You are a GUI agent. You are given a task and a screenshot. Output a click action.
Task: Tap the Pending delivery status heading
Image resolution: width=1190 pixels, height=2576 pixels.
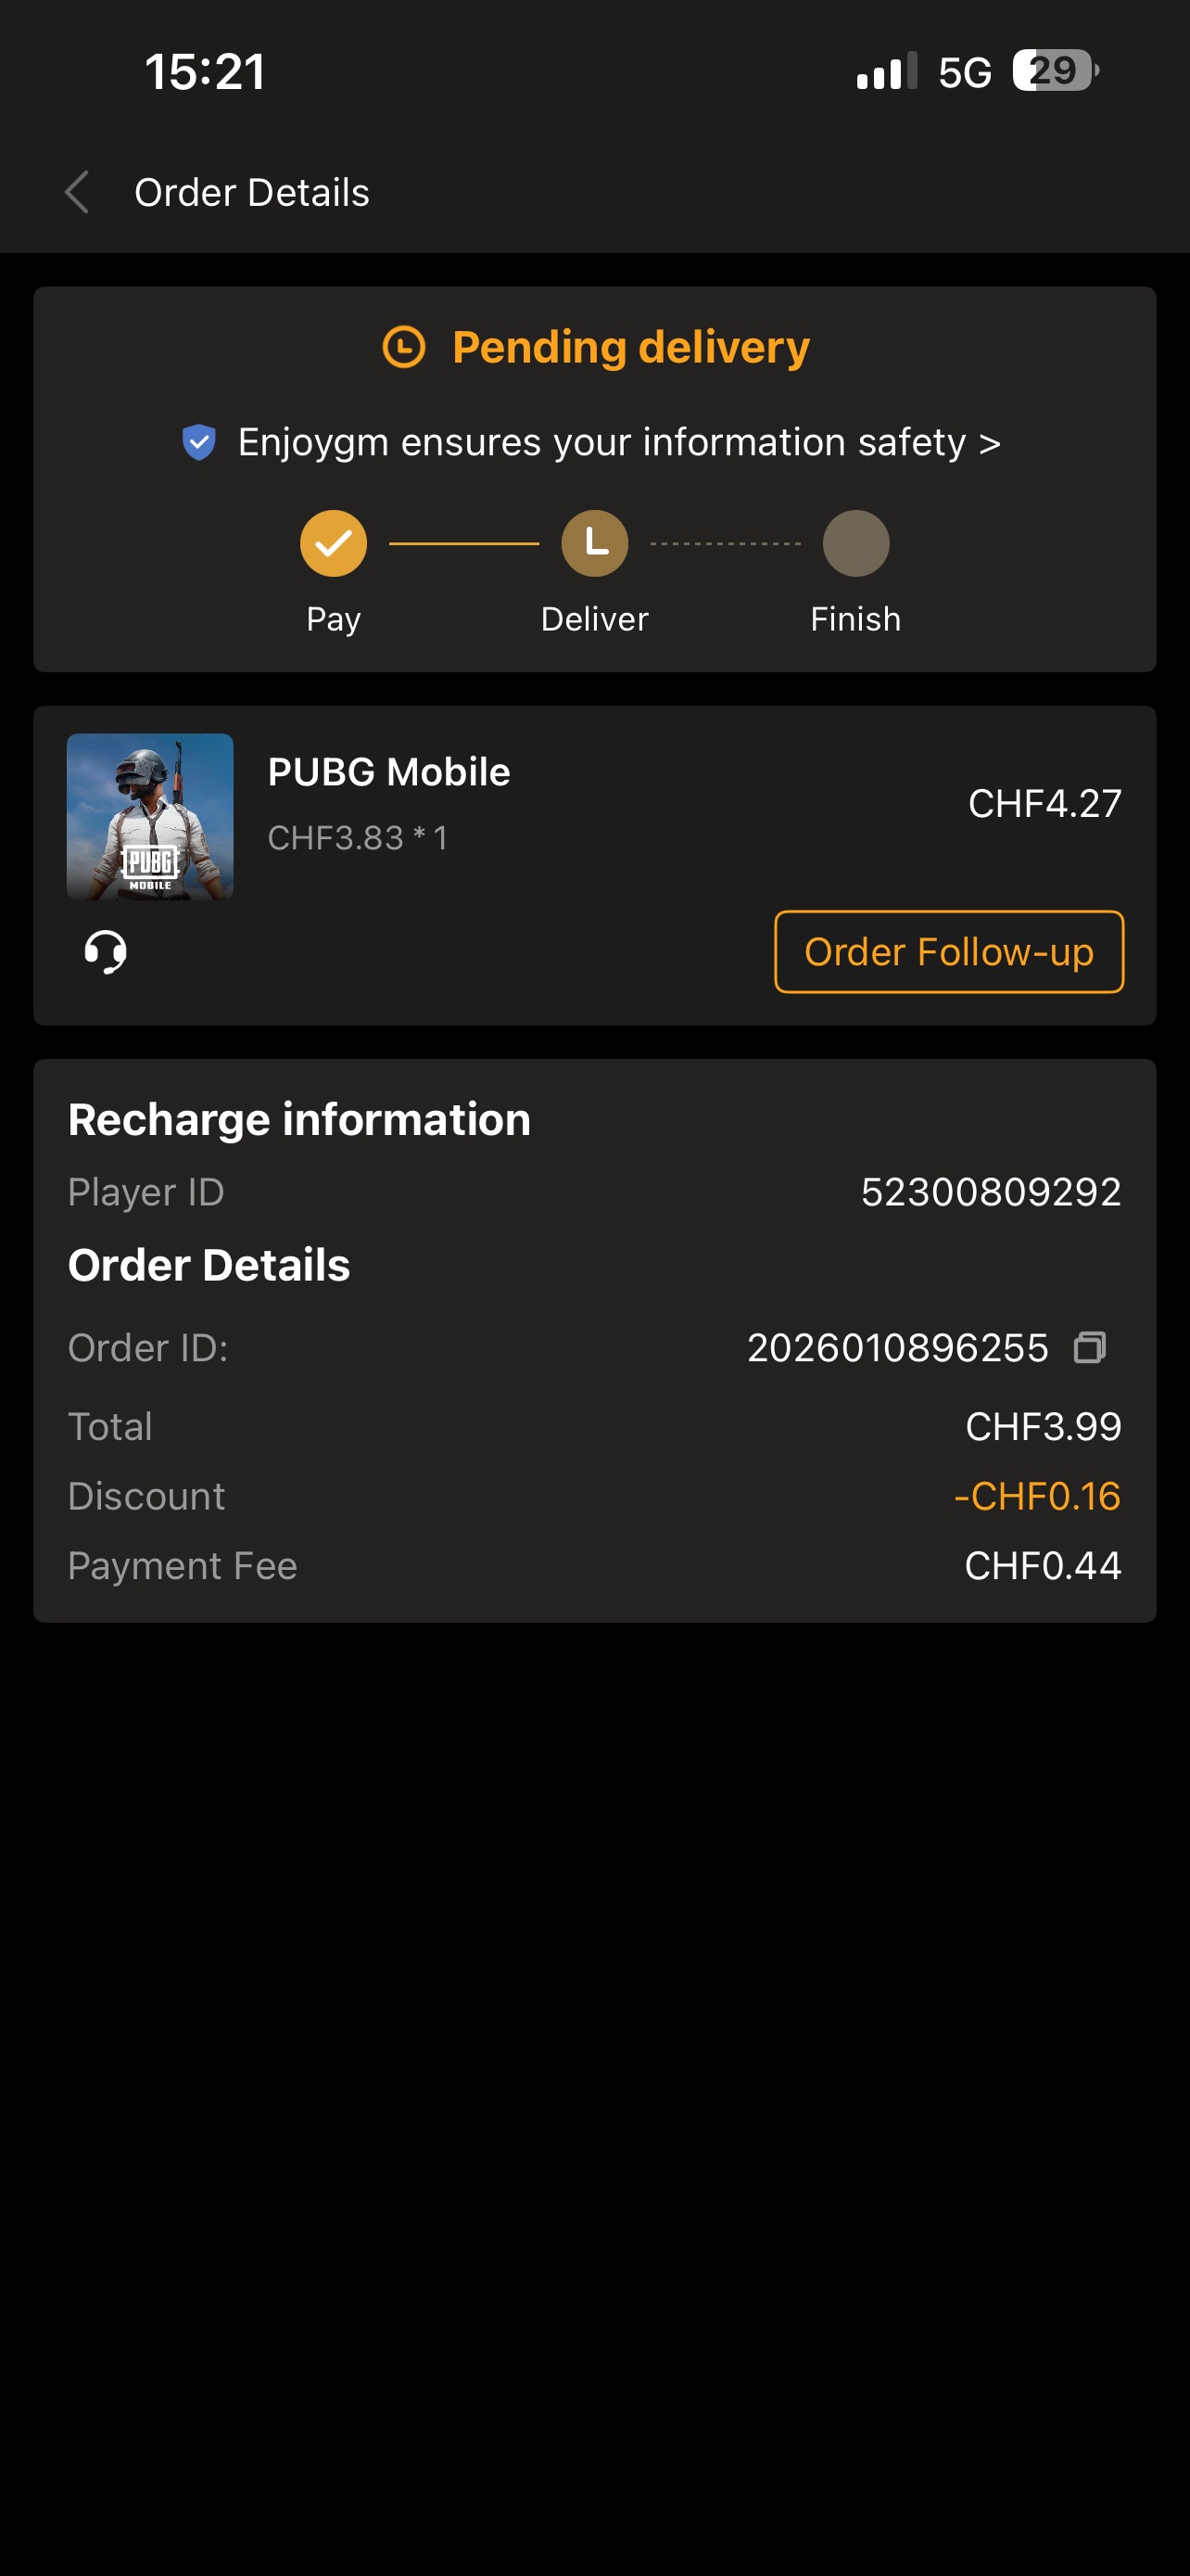tap(630, 347)
